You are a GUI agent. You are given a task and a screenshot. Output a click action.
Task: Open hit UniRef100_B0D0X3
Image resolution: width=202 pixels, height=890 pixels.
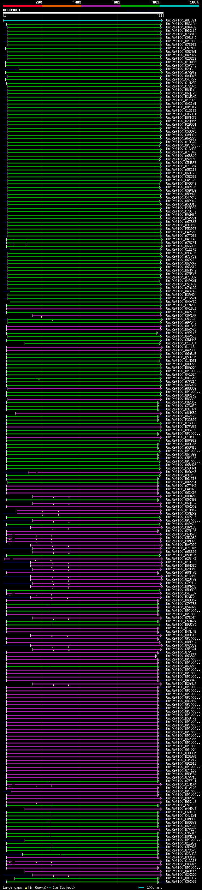[181, 472]
